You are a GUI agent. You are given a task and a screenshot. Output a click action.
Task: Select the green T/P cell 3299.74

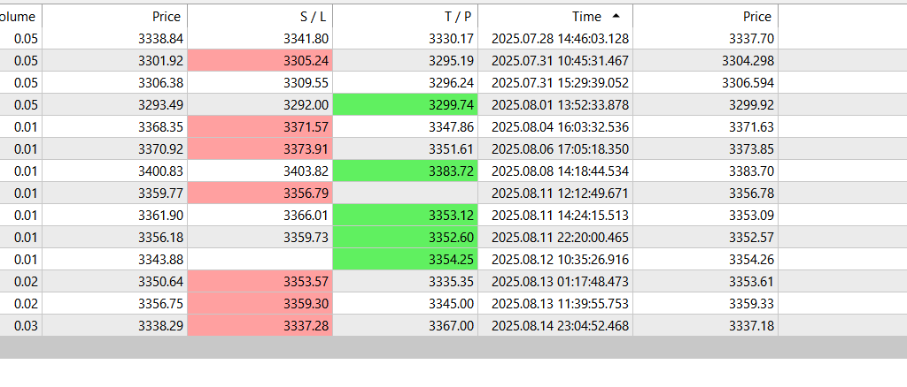pos(405,104)
